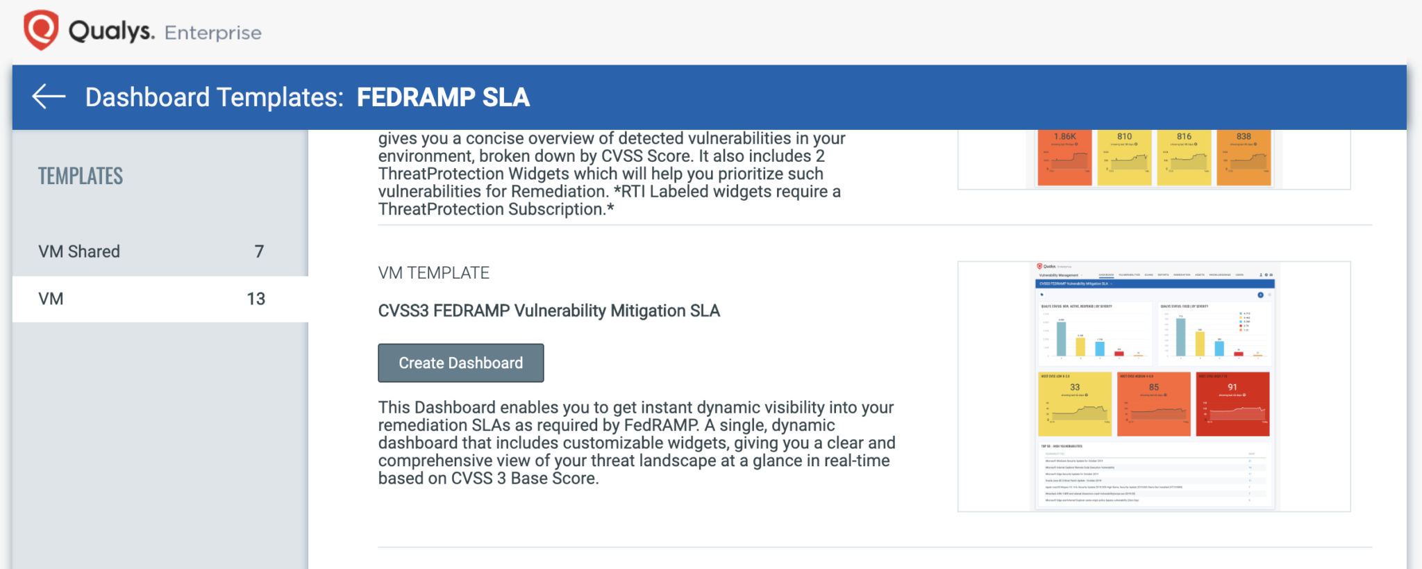1422x569 pixels.
Task: Click the info icon inside the HOST CVSS LOW widget
Action: pyautogui.click(x=1087, y=395)
